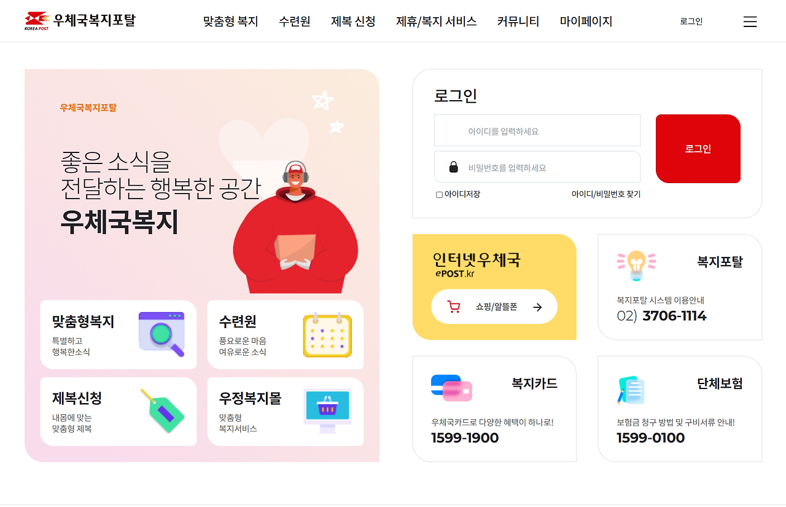
Task: Click the 로그인 link in top header
Action: pyautogui.click(x=691, y=22)
